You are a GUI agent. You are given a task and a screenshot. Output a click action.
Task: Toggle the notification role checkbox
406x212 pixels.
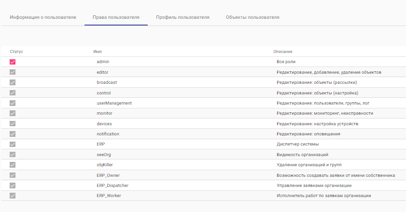coord(13,134)
